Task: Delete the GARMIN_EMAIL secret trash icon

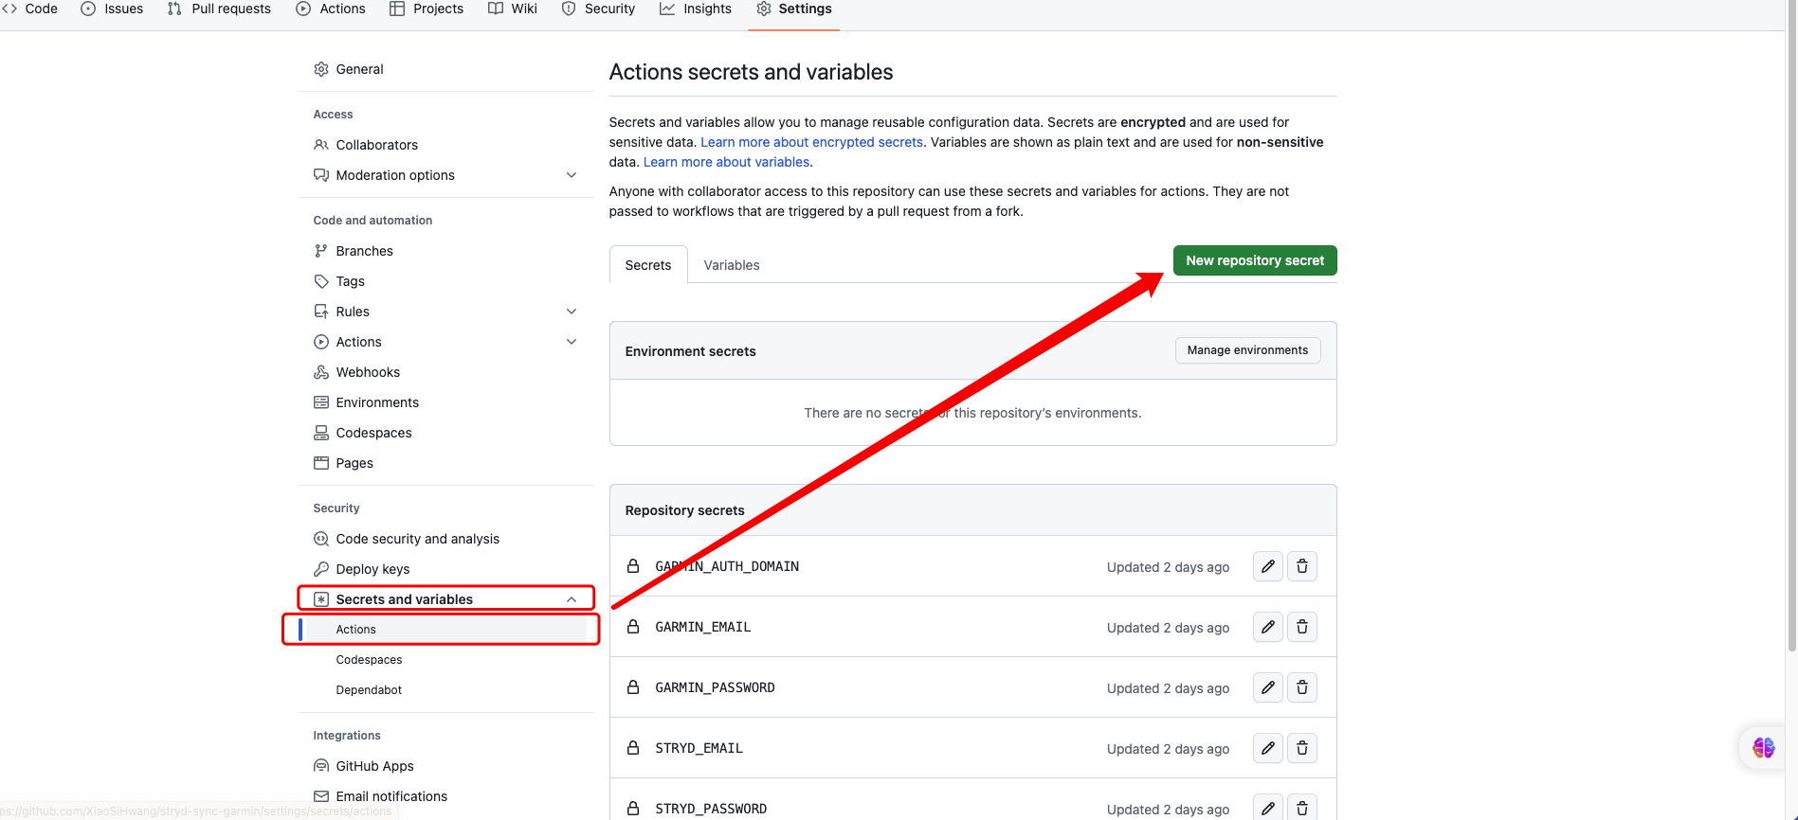Action: pyautogui.click(x=1302, y=627)
